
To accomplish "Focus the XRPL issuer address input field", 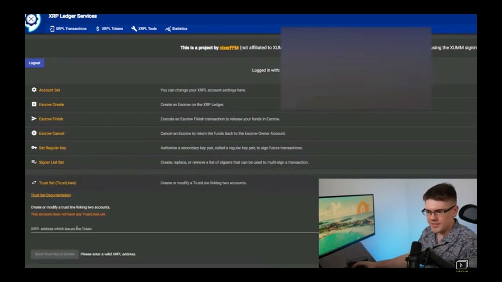I will click(x=175, y=229).
